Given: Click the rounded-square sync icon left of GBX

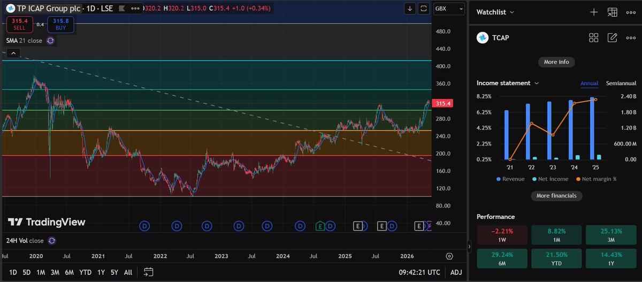Looking at the screenshot, I should (x=424, y=9).
